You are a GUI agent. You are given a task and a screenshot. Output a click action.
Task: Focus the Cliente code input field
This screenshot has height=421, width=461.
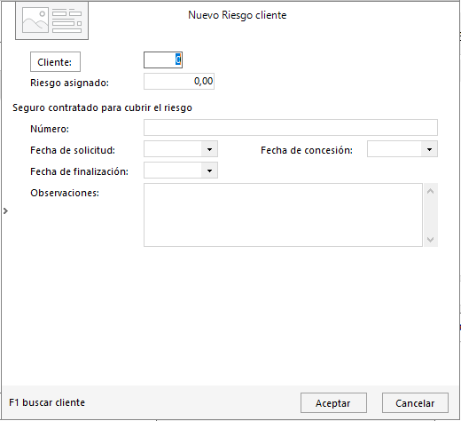(163, 60)
